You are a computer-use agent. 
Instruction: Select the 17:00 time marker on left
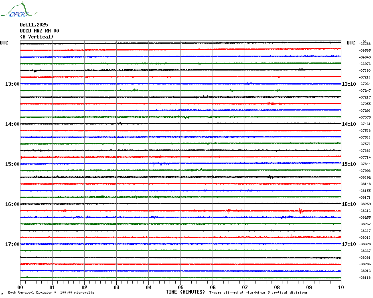coord(12,244)
